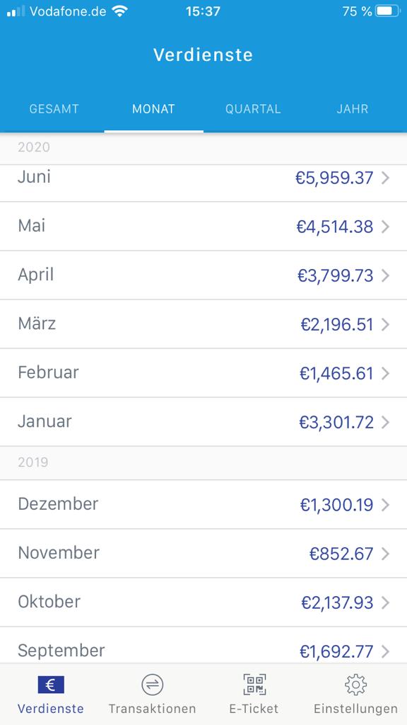Tap the battery icon in status bar
The height and width of the screenshot is (725, 407).
(388, 11)
